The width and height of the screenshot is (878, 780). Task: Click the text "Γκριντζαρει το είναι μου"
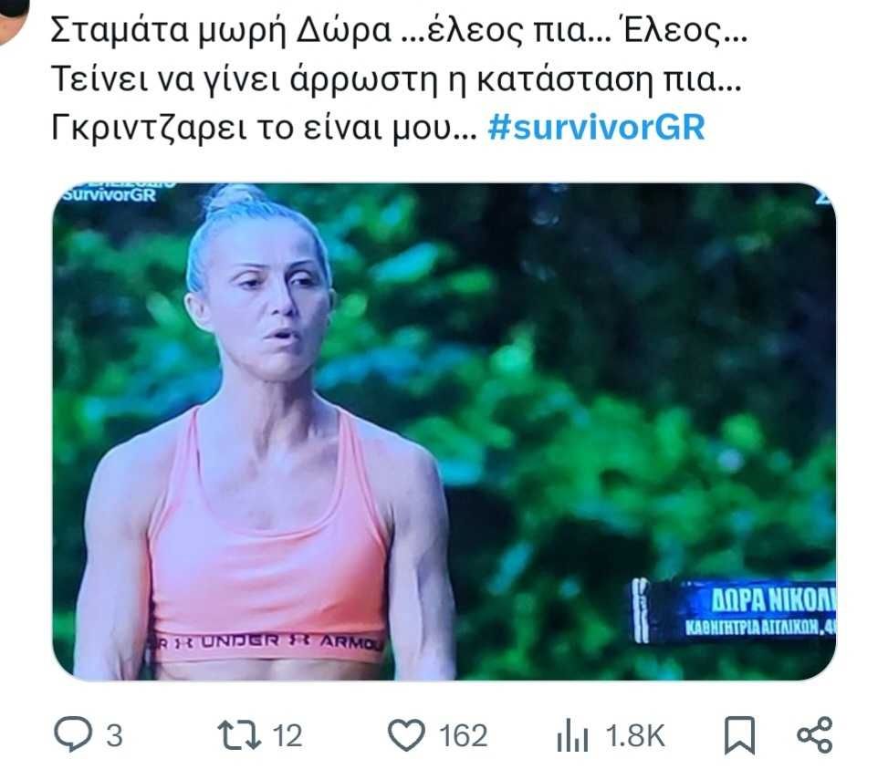point(263,128)
